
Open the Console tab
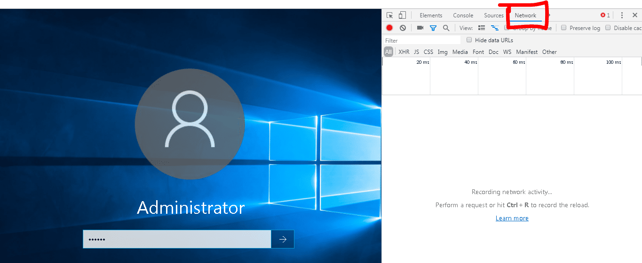point(463,15)
